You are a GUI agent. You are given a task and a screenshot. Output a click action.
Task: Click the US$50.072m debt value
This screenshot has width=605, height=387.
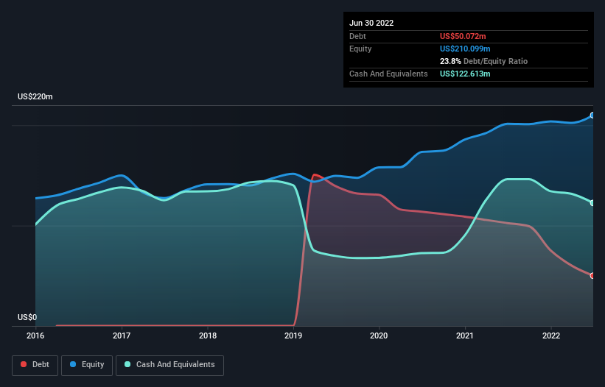pyautogui.click(x=463, y=36)
